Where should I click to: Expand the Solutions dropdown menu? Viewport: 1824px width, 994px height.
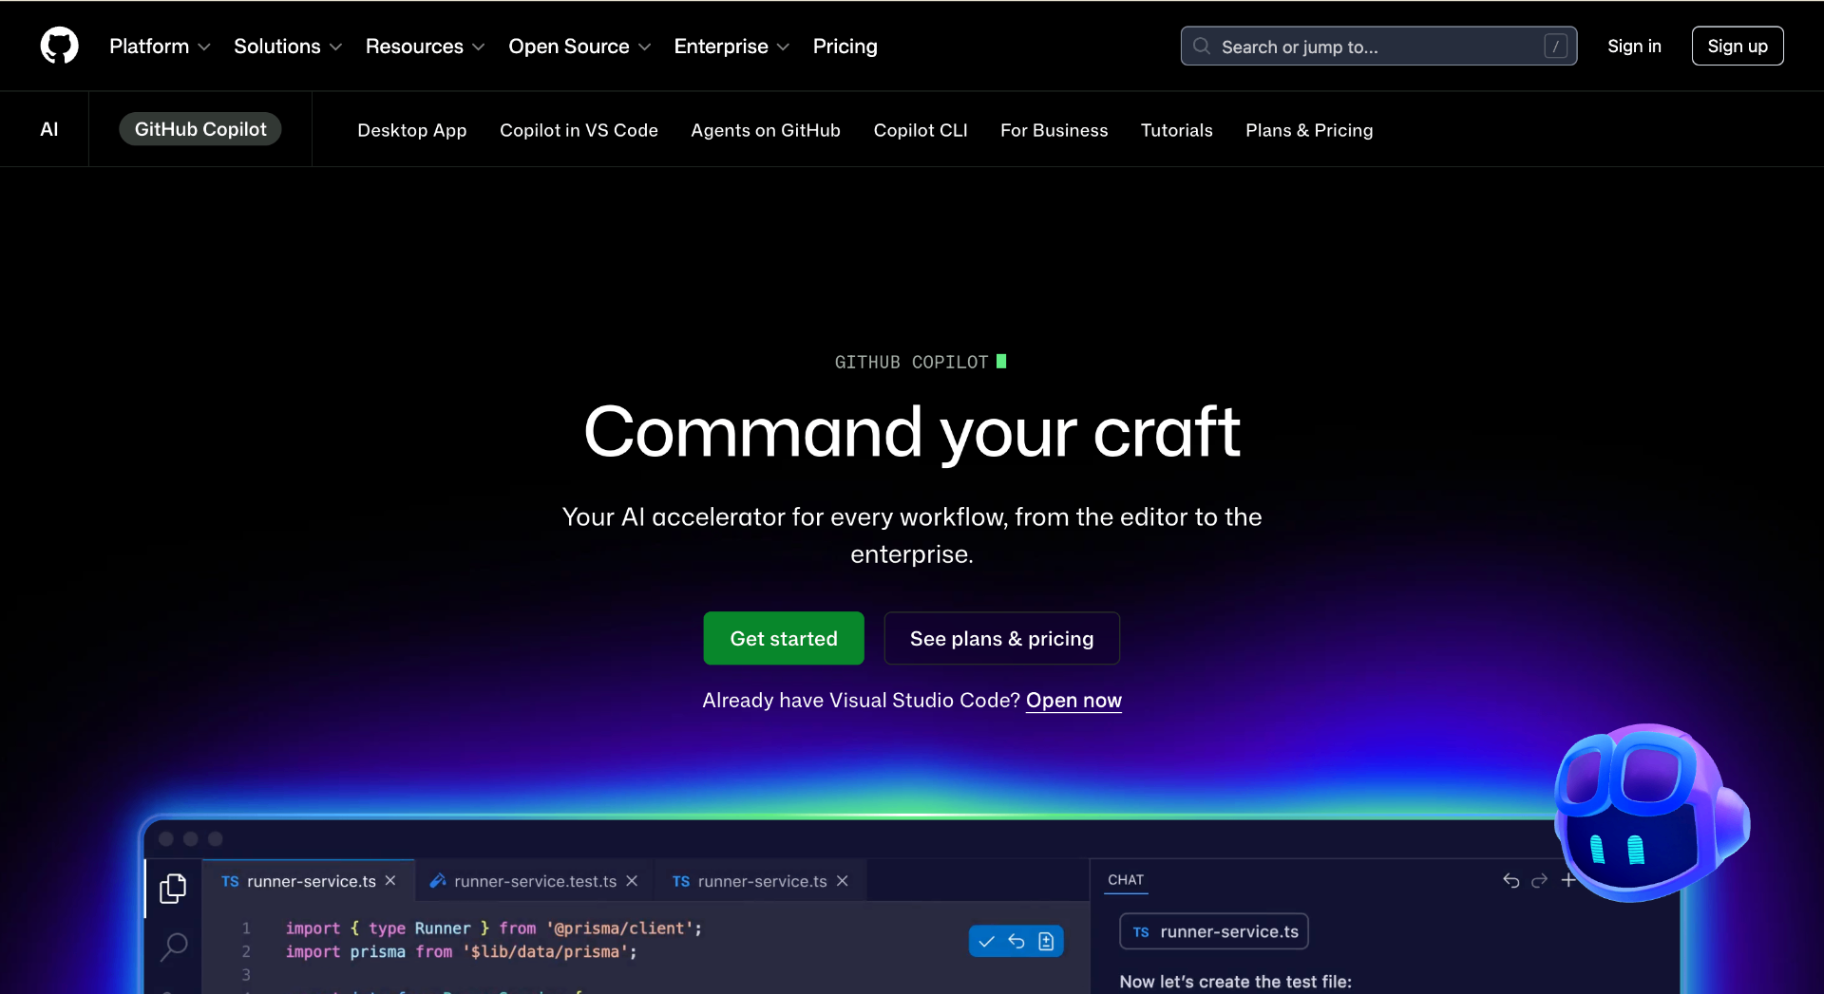[x=288, y=46]
